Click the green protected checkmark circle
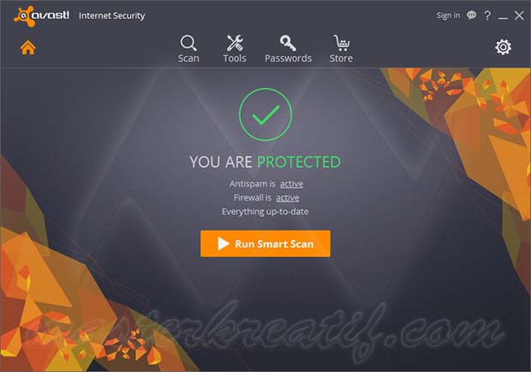Screen dimensions: 531x372 [x=265, y=115]
